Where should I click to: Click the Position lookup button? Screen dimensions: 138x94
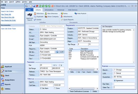click(72, 28)
